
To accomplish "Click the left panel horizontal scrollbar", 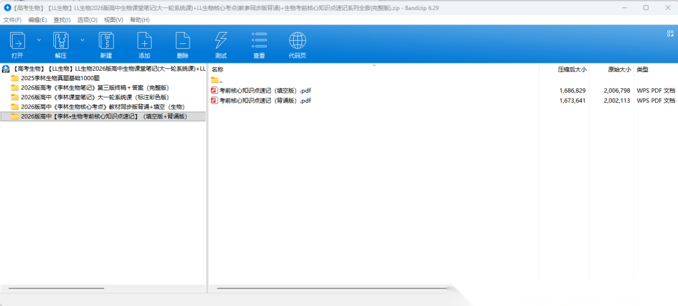I will [x=56, y=288].
